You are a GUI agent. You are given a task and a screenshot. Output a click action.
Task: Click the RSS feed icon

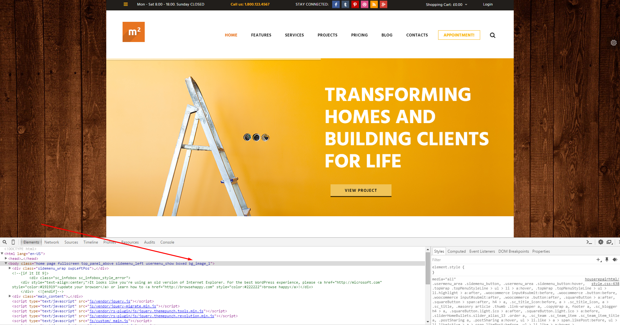[x=374, y=5]
